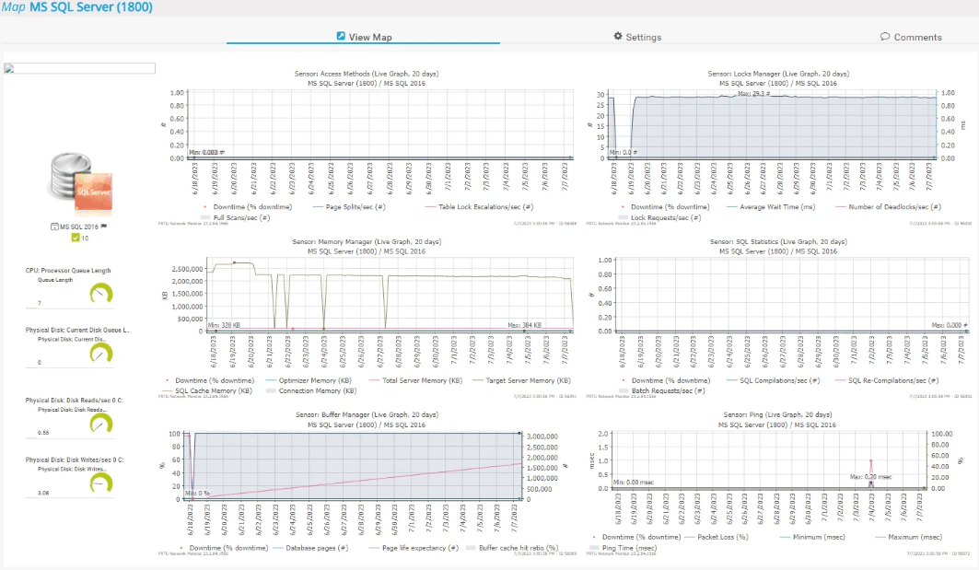
Task: Click the View Map tab icon
Action: pyautogui.click(x=340, y=36)
